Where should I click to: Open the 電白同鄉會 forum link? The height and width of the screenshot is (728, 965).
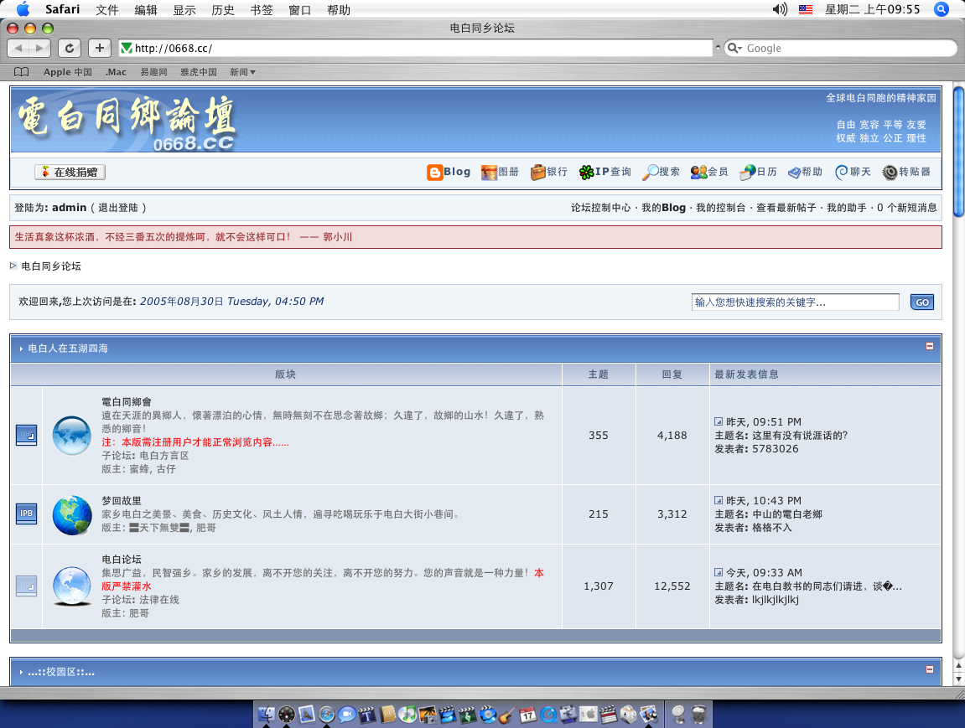(x=127, y=402)
